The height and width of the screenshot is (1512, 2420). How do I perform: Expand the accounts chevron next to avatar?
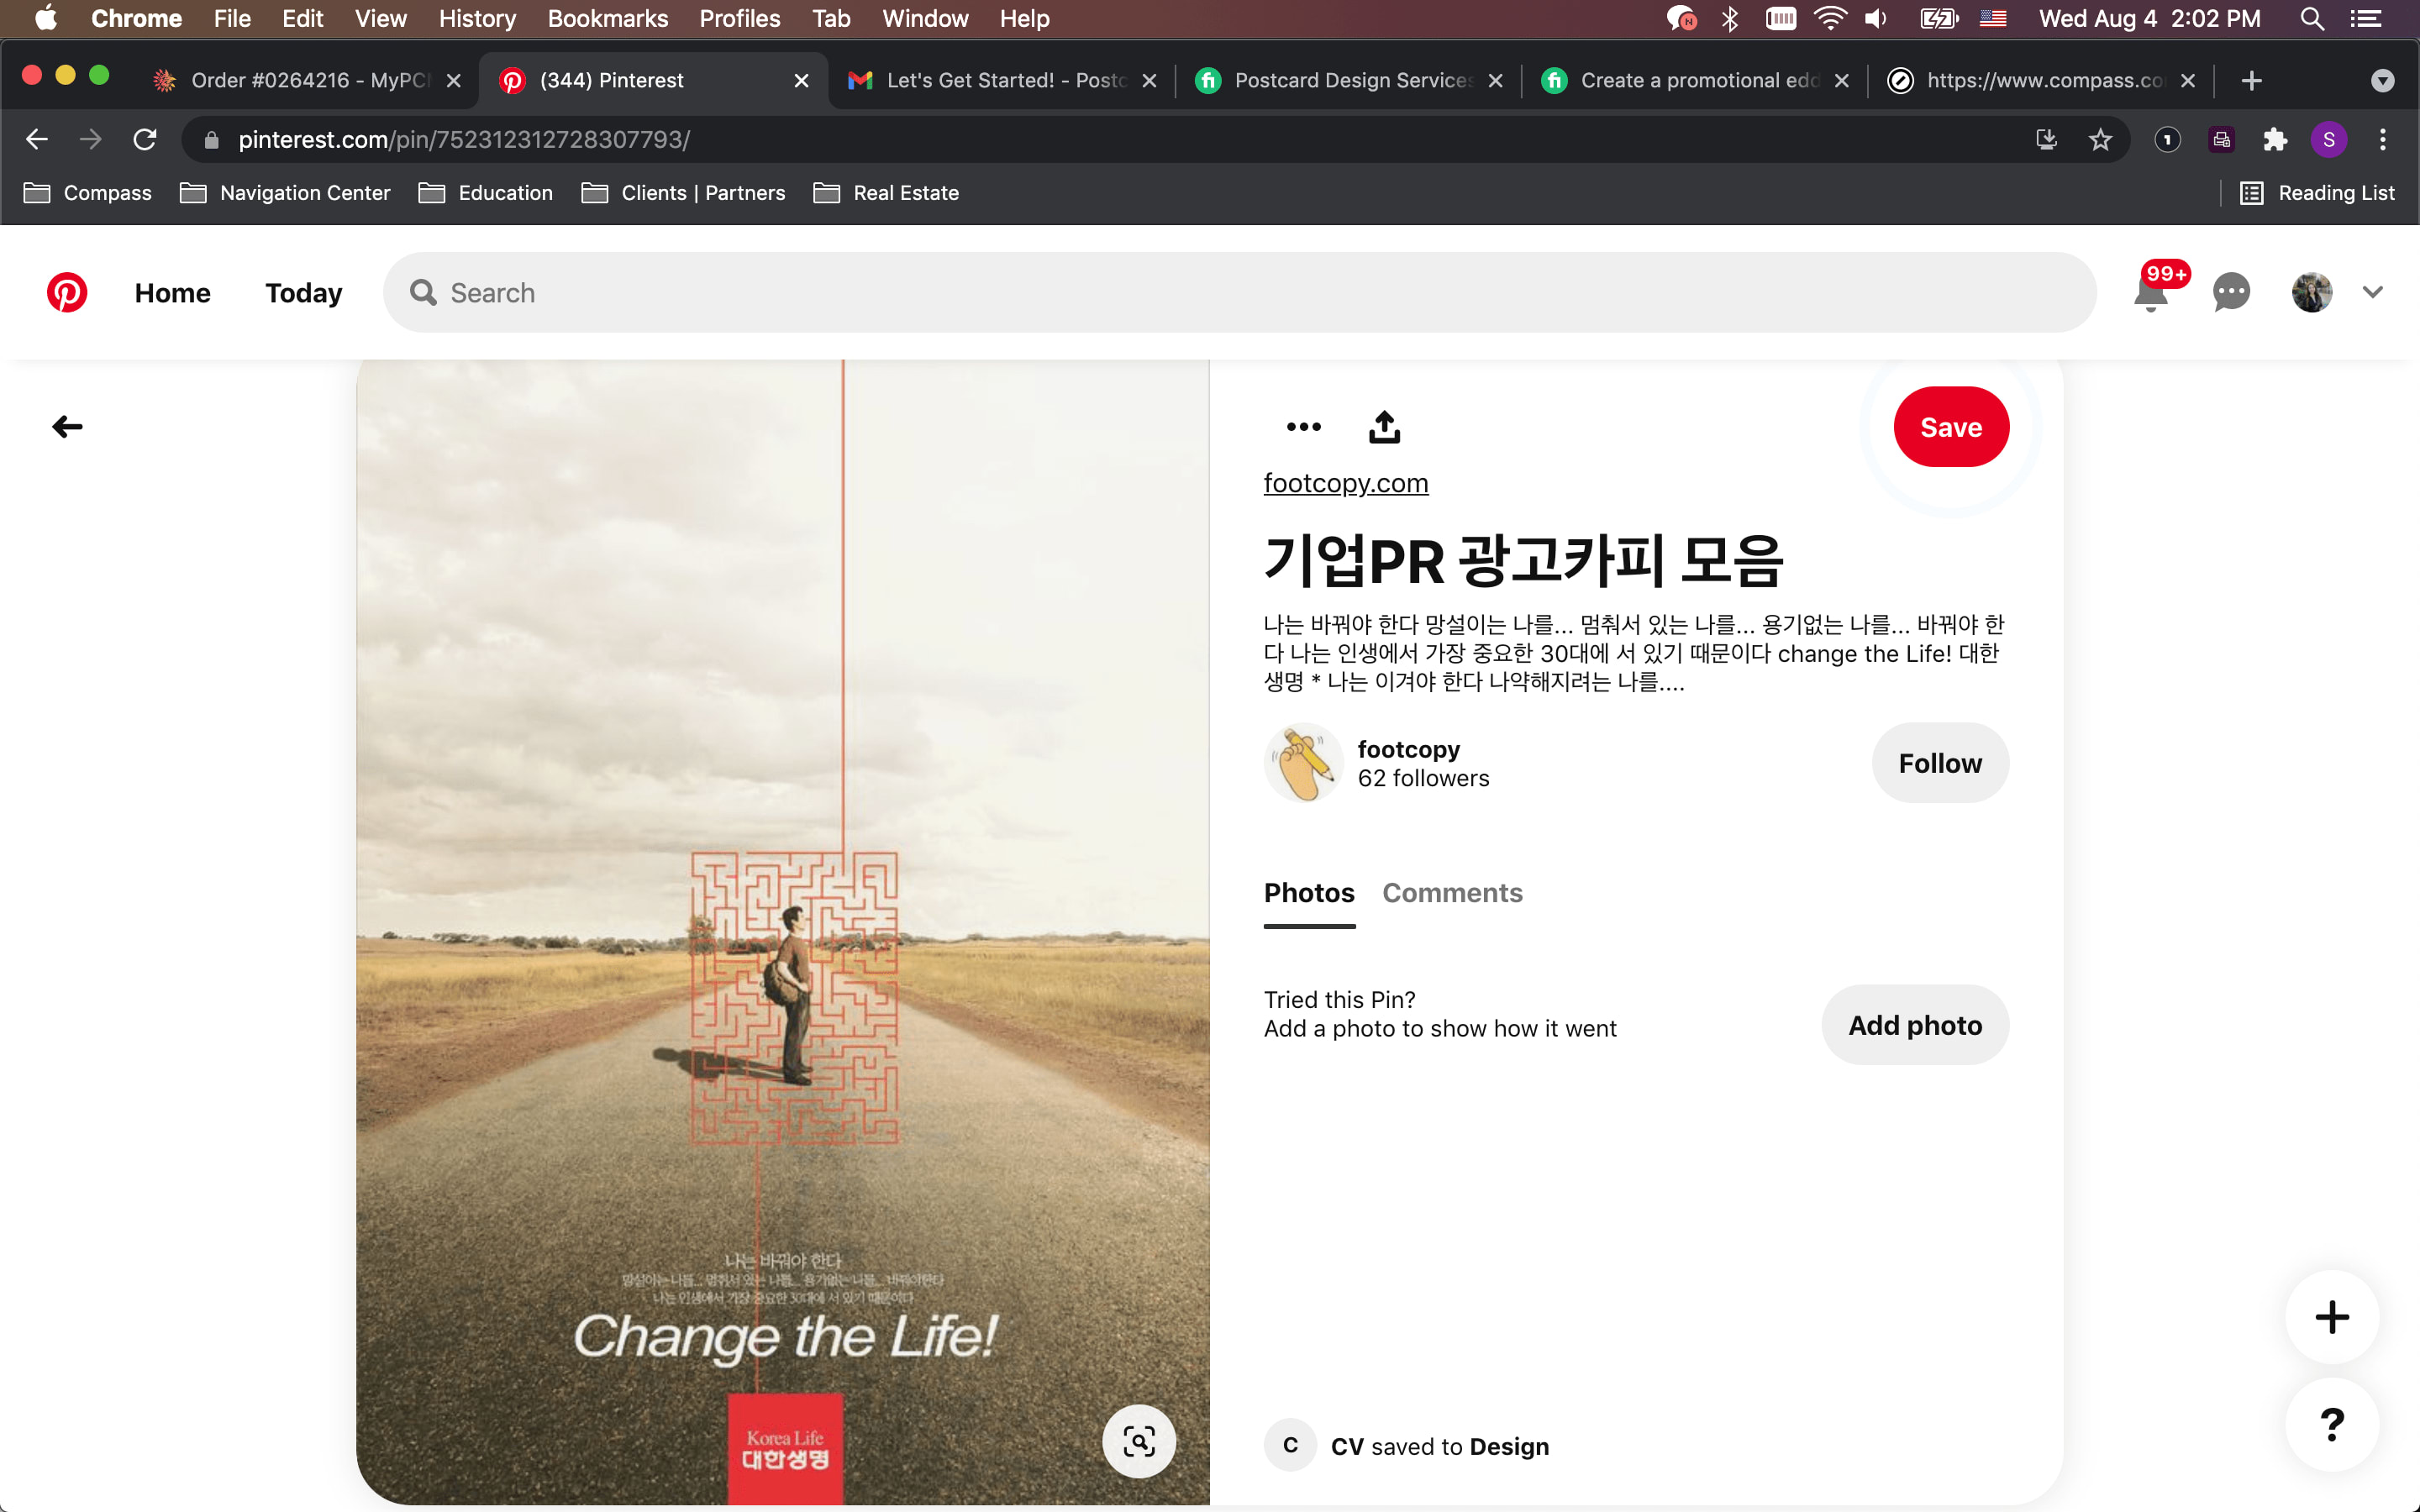[2373, 292]
